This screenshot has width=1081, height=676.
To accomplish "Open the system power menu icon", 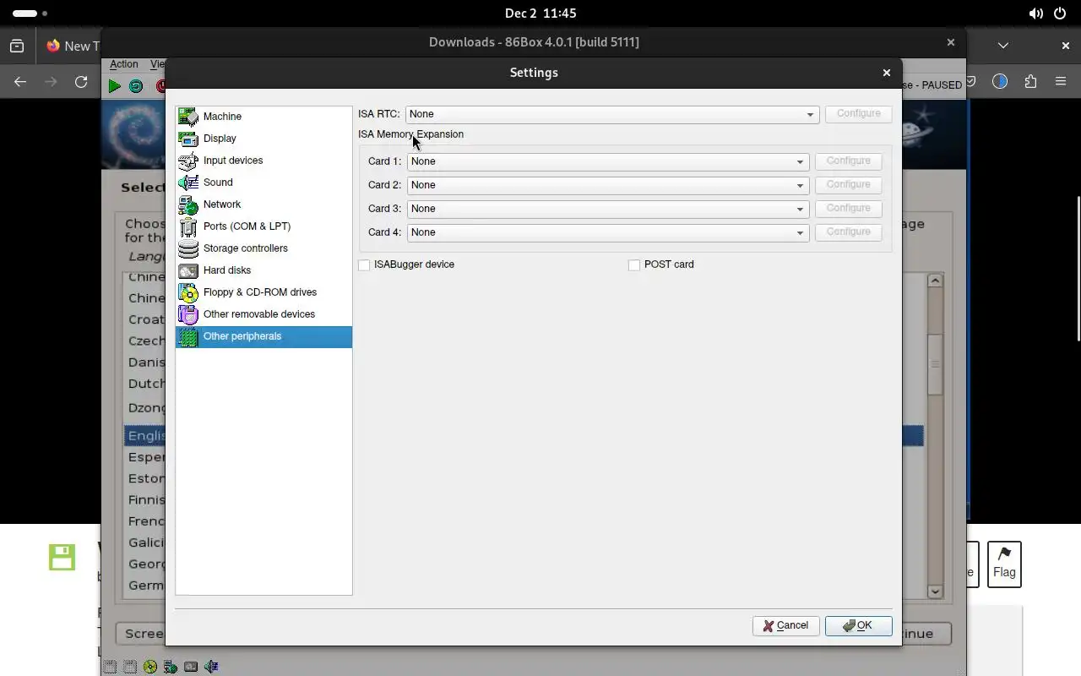I will [x=1060, y=14].
